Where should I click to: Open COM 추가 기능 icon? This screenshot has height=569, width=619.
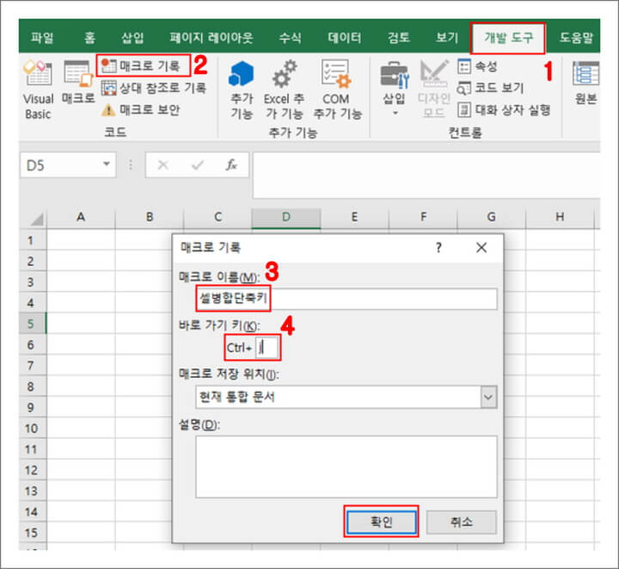[x=337, y=90]
